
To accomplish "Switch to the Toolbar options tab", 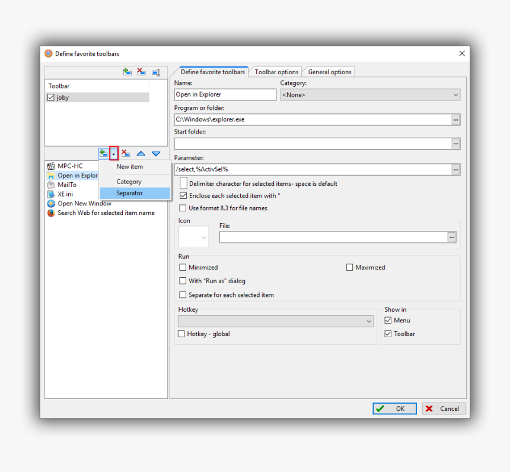I will pyautogui.click(x=275, y=71).
